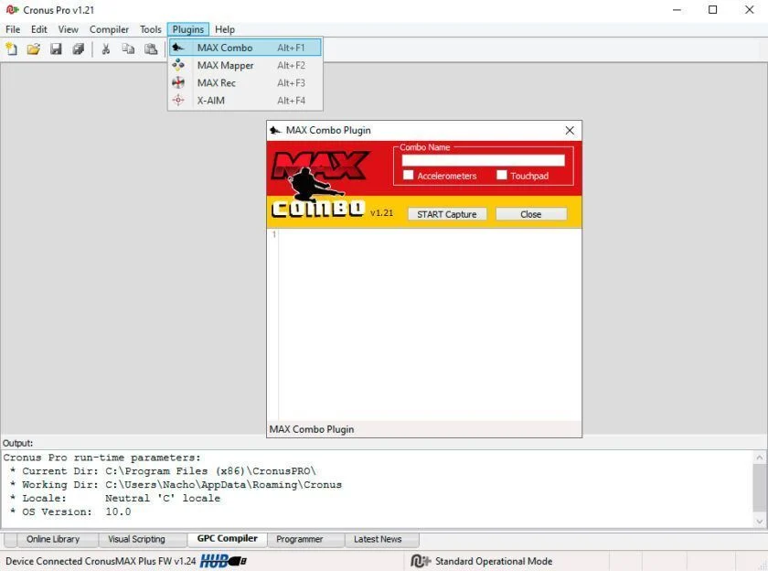Click the output panel scroll down arrow
Viewport: 768px width, 571px height.
tap(759, 521)
